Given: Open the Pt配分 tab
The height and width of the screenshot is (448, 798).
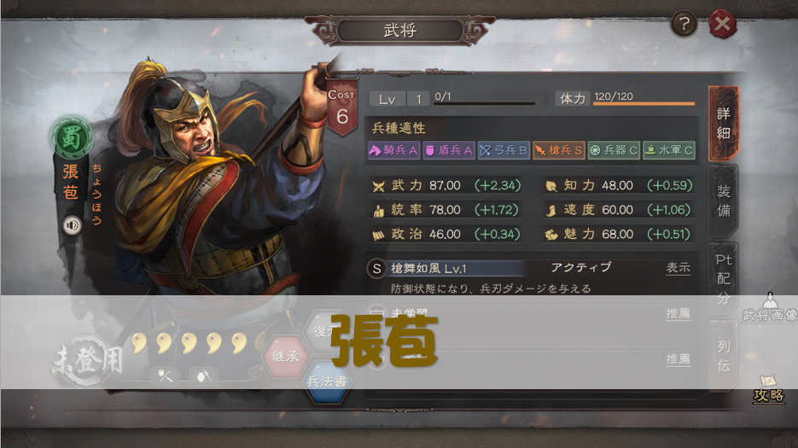Looking at the screenshot, I should [x=723, y=278].
